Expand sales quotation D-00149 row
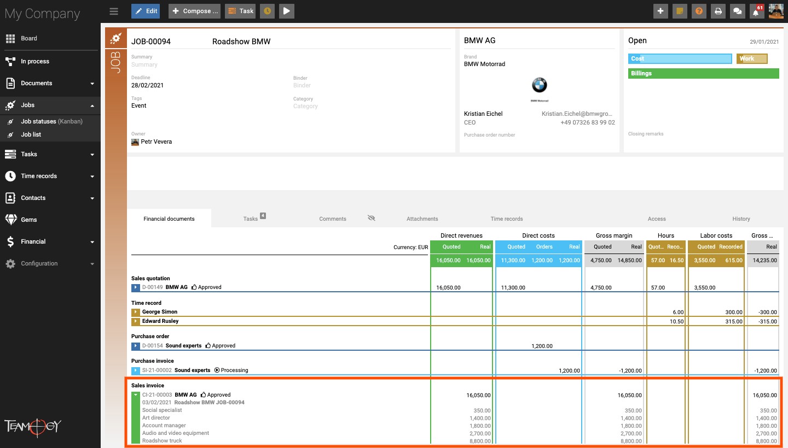 [136, 287]
